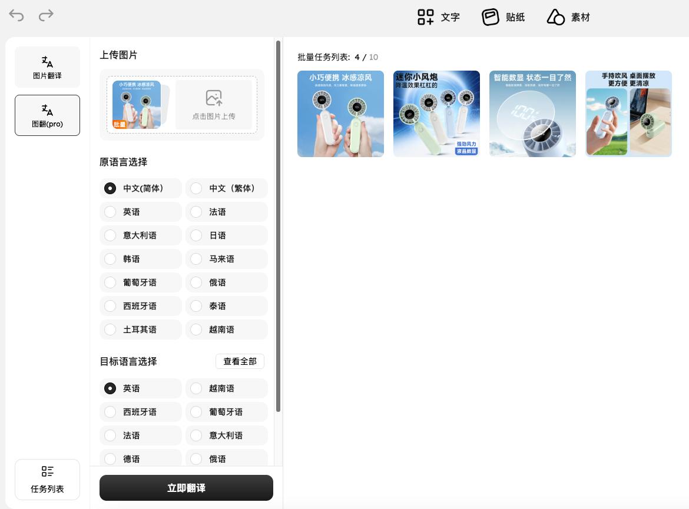Click the 立即翻译 translate button
Image resolution: width=689 pixels, height=509 pixels.
(x=186, y=488)
